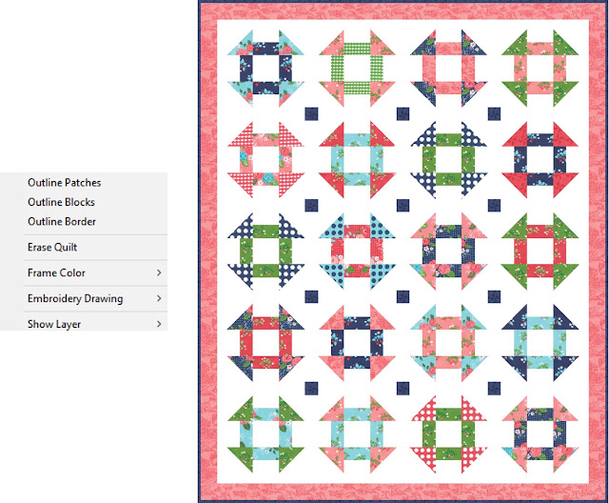Choose Erase Quilt option
Viewport: 609px width, 503px height.
pos(52,247)
